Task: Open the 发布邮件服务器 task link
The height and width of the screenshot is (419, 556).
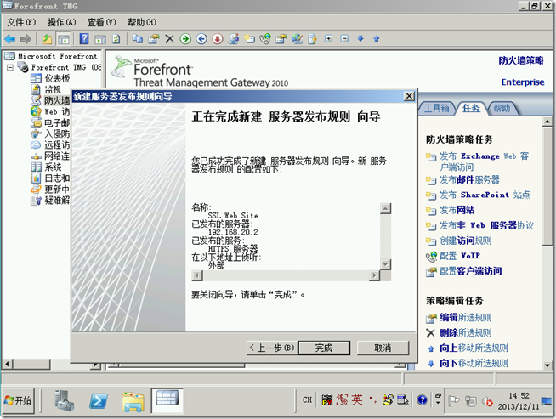Action: pyautogui.click(x=469, y=179)
